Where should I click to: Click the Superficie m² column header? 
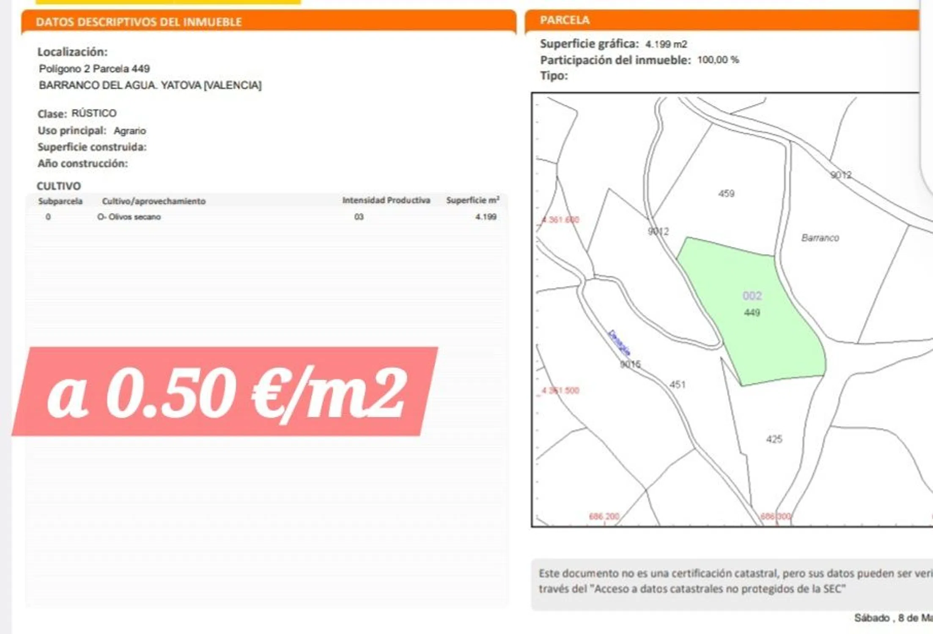(472, 200)
